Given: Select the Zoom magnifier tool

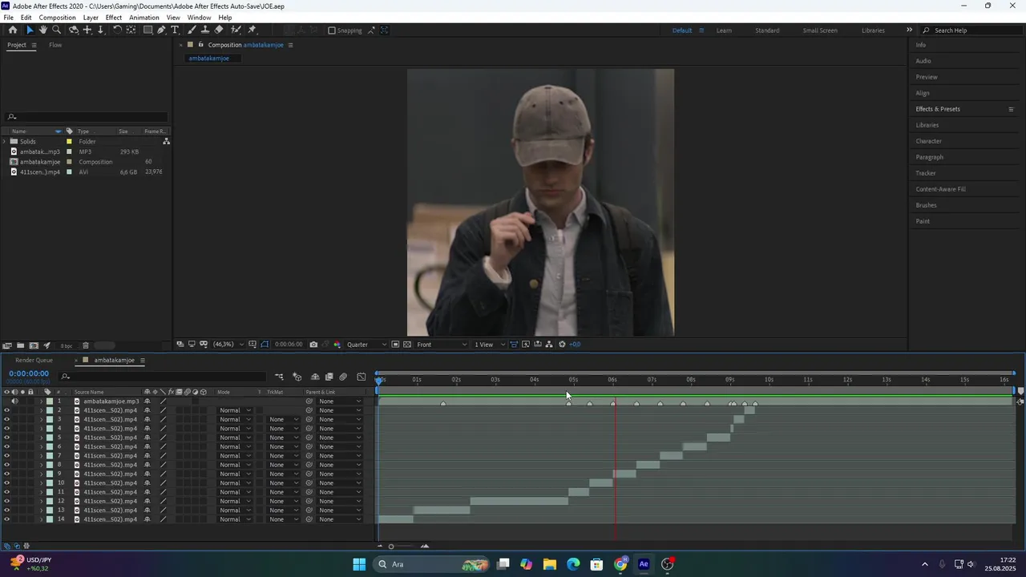Looking at the screenshot, I should (57, 30).
